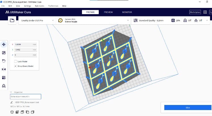Image resolution: width=212 pixels, height=116 pixels.
Task: Open the Extensions menu
Action: point(39,6)
